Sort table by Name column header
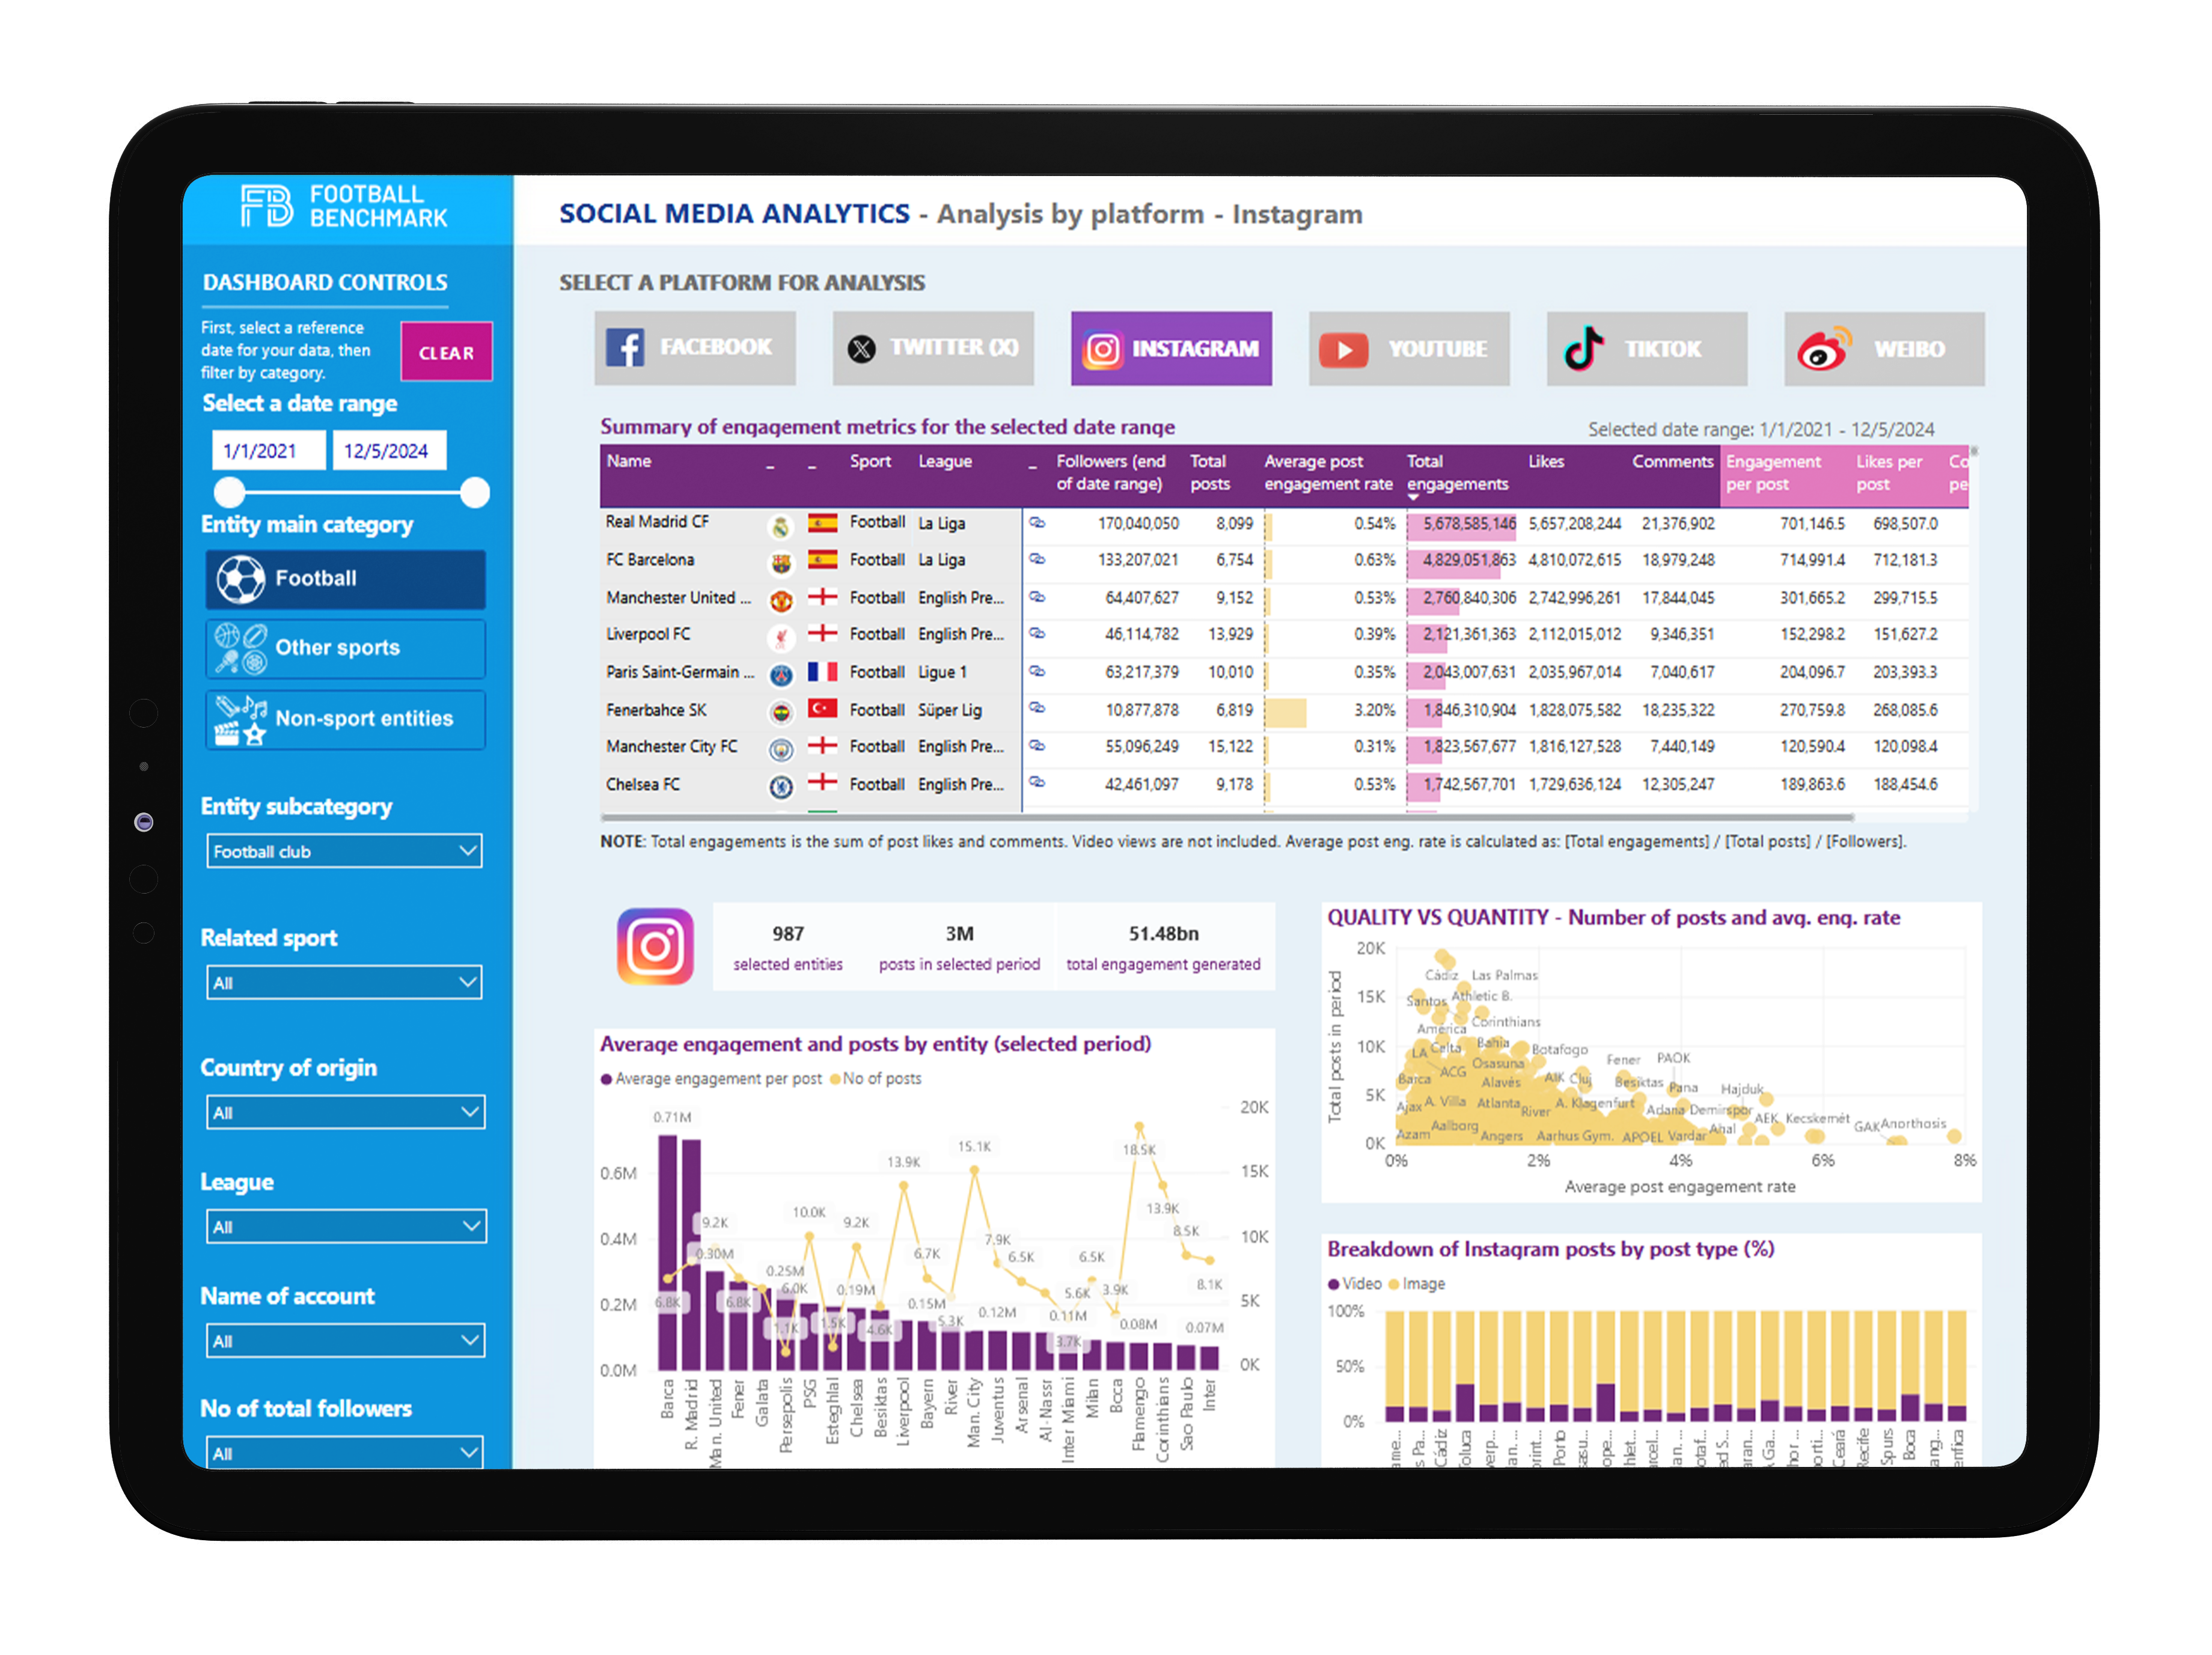The image size is (2212, 1655). tap(629, 461)
